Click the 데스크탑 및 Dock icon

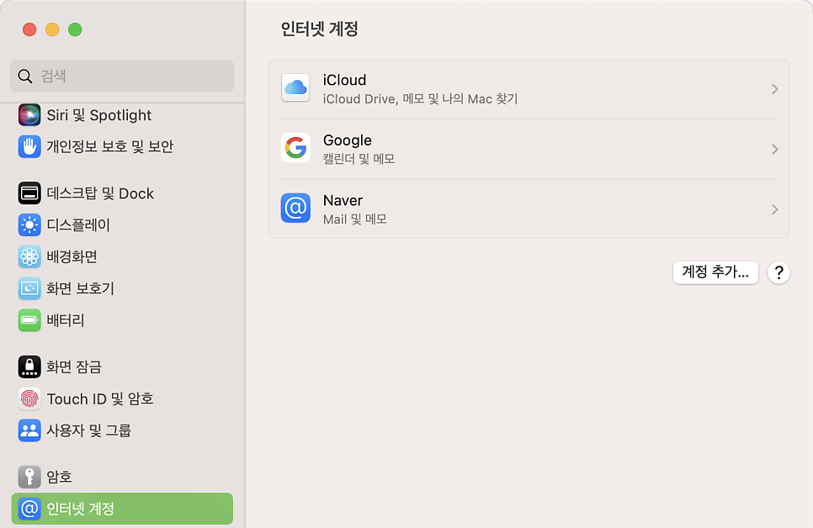(x=29, y=193)
